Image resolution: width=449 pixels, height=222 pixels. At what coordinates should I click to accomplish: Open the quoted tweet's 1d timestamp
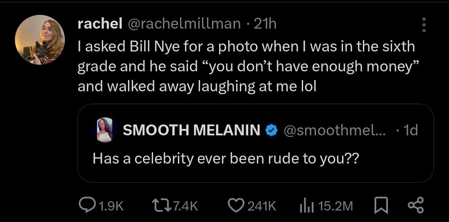(410, 130)
